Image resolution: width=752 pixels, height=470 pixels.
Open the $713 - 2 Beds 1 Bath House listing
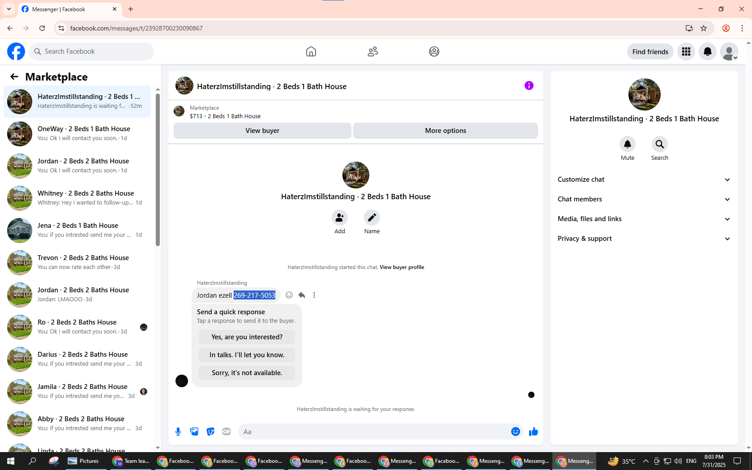[x=225, y=116]
